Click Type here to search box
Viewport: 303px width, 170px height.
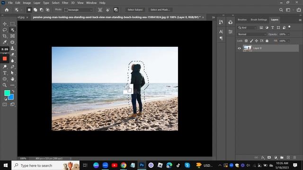45,165
